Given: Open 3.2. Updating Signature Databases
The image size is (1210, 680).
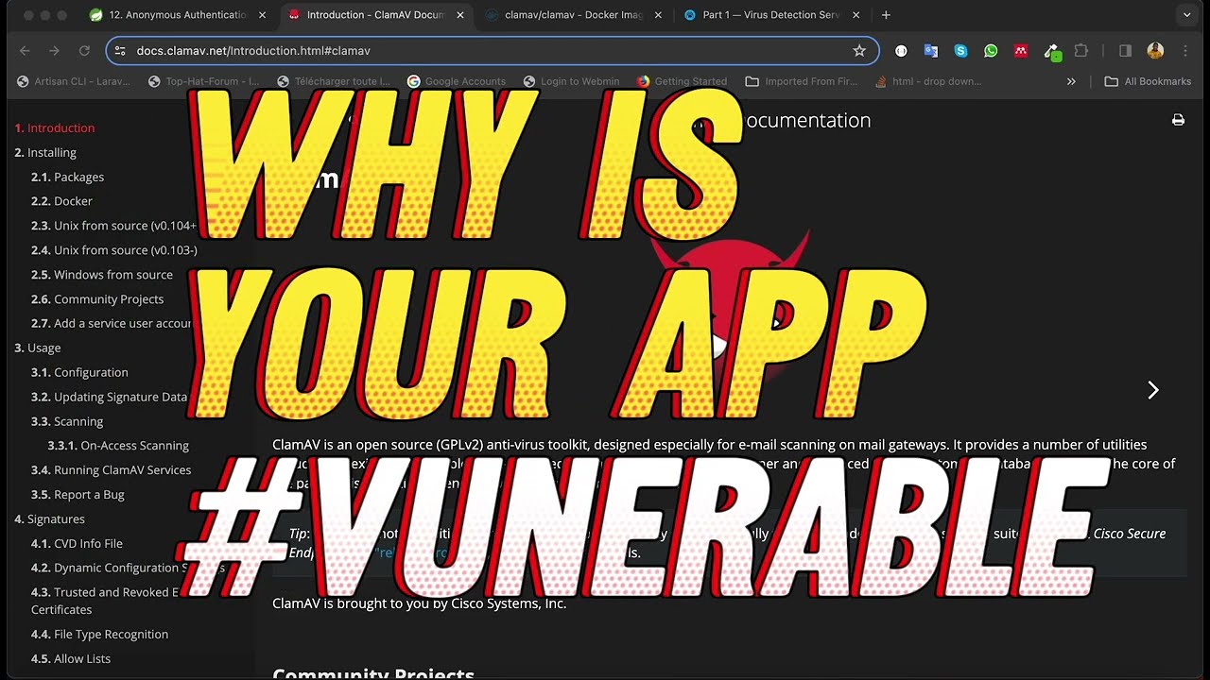Looking at the screenshot, I should 109,397.
